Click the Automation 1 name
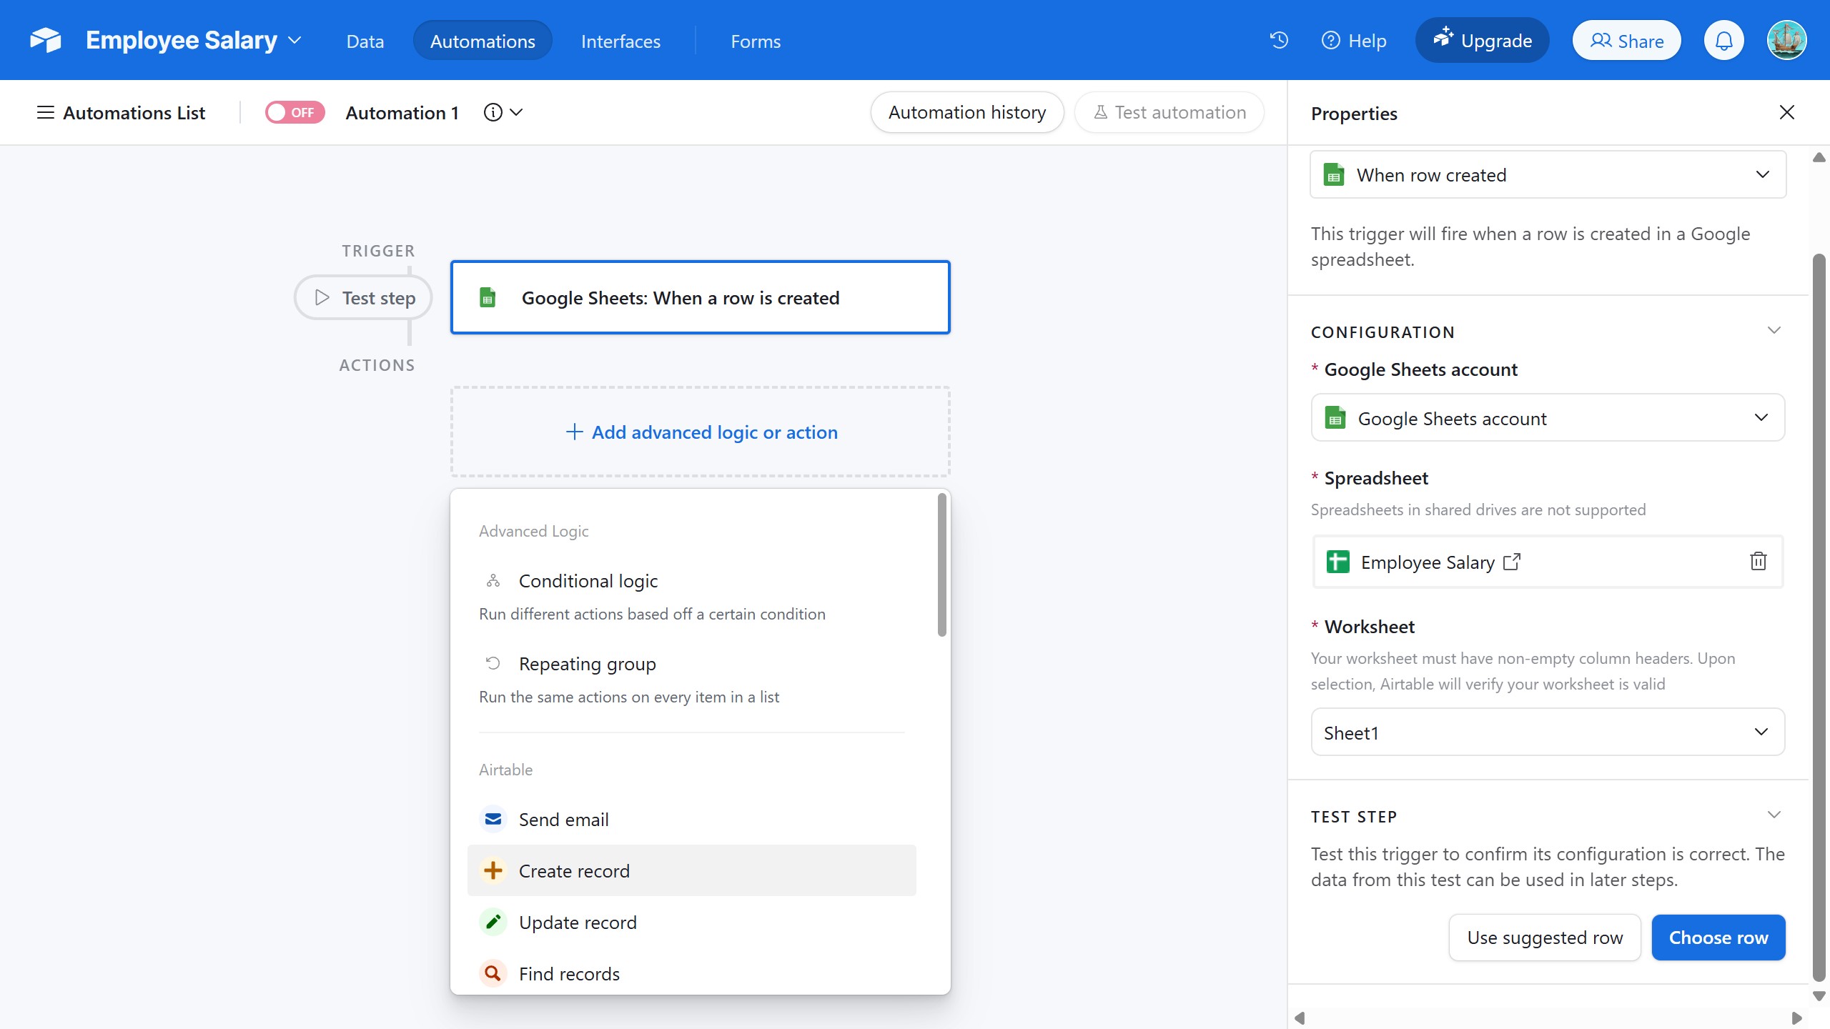This screenshot has width=1830, height=1029. [x=402, y=112]
